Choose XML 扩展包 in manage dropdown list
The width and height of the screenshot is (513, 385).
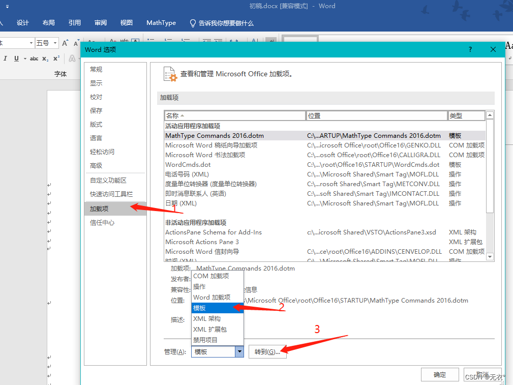[x=218, y=330]
